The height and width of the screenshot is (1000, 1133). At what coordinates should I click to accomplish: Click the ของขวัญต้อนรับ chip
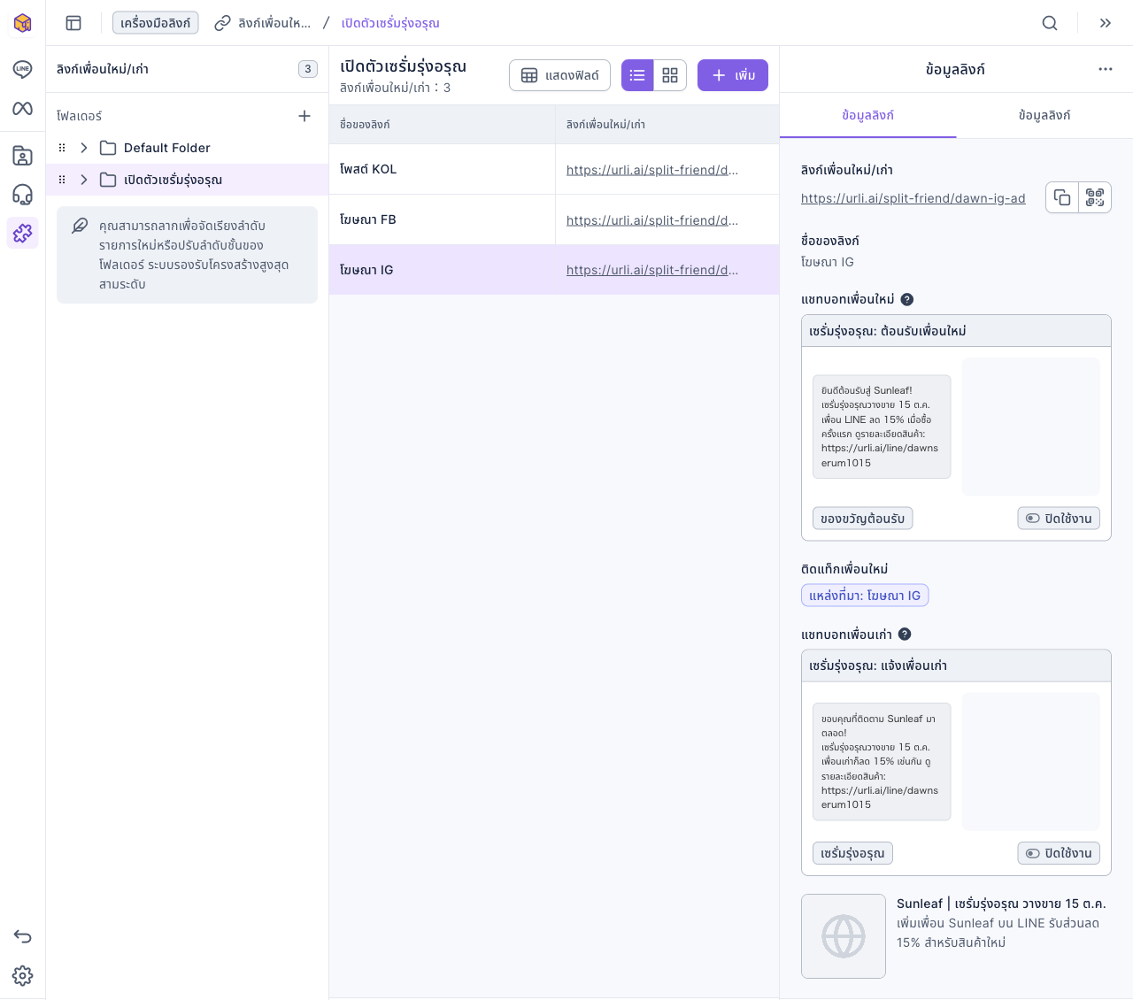[862, 519]
